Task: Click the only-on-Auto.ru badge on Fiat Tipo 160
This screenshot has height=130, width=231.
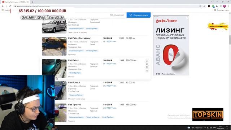Action: (93, 117)
